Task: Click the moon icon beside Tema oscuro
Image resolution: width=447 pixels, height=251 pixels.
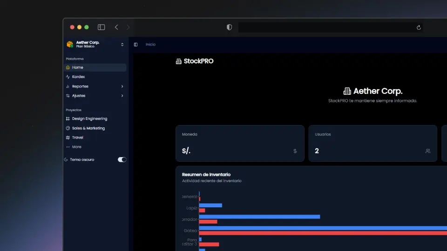Action: click(66, 159)
